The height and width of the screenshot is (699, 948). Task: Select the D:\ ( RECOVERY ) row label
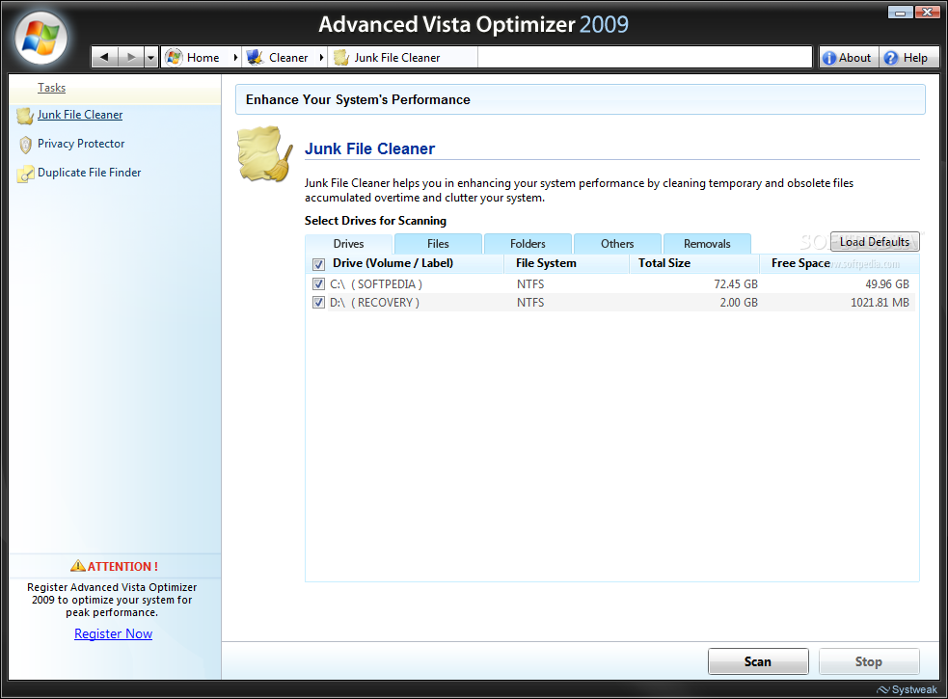374,303
